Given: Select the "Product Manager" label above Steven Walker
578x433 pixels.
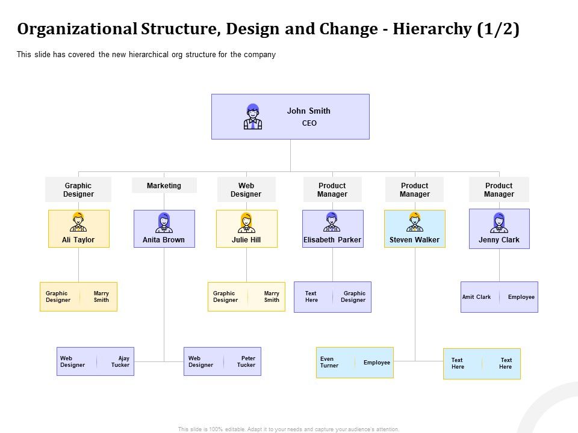Looking at the screenshot, I should click(x=415, y=189).
